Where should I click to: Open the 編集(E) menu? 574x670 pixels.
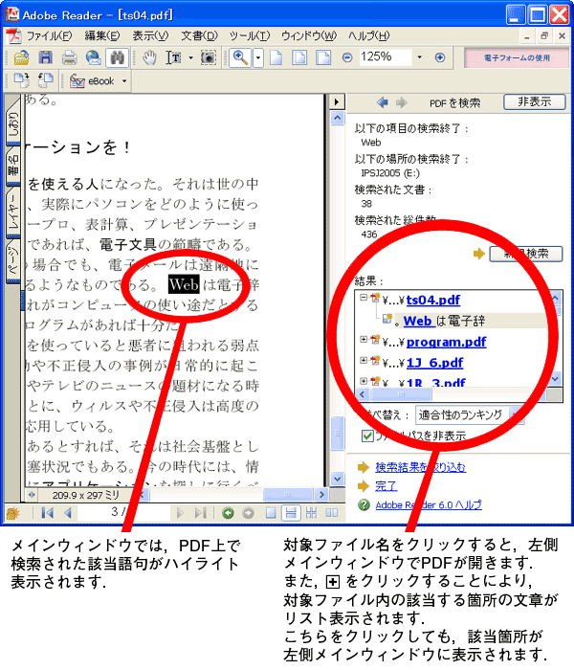[102, 35]
